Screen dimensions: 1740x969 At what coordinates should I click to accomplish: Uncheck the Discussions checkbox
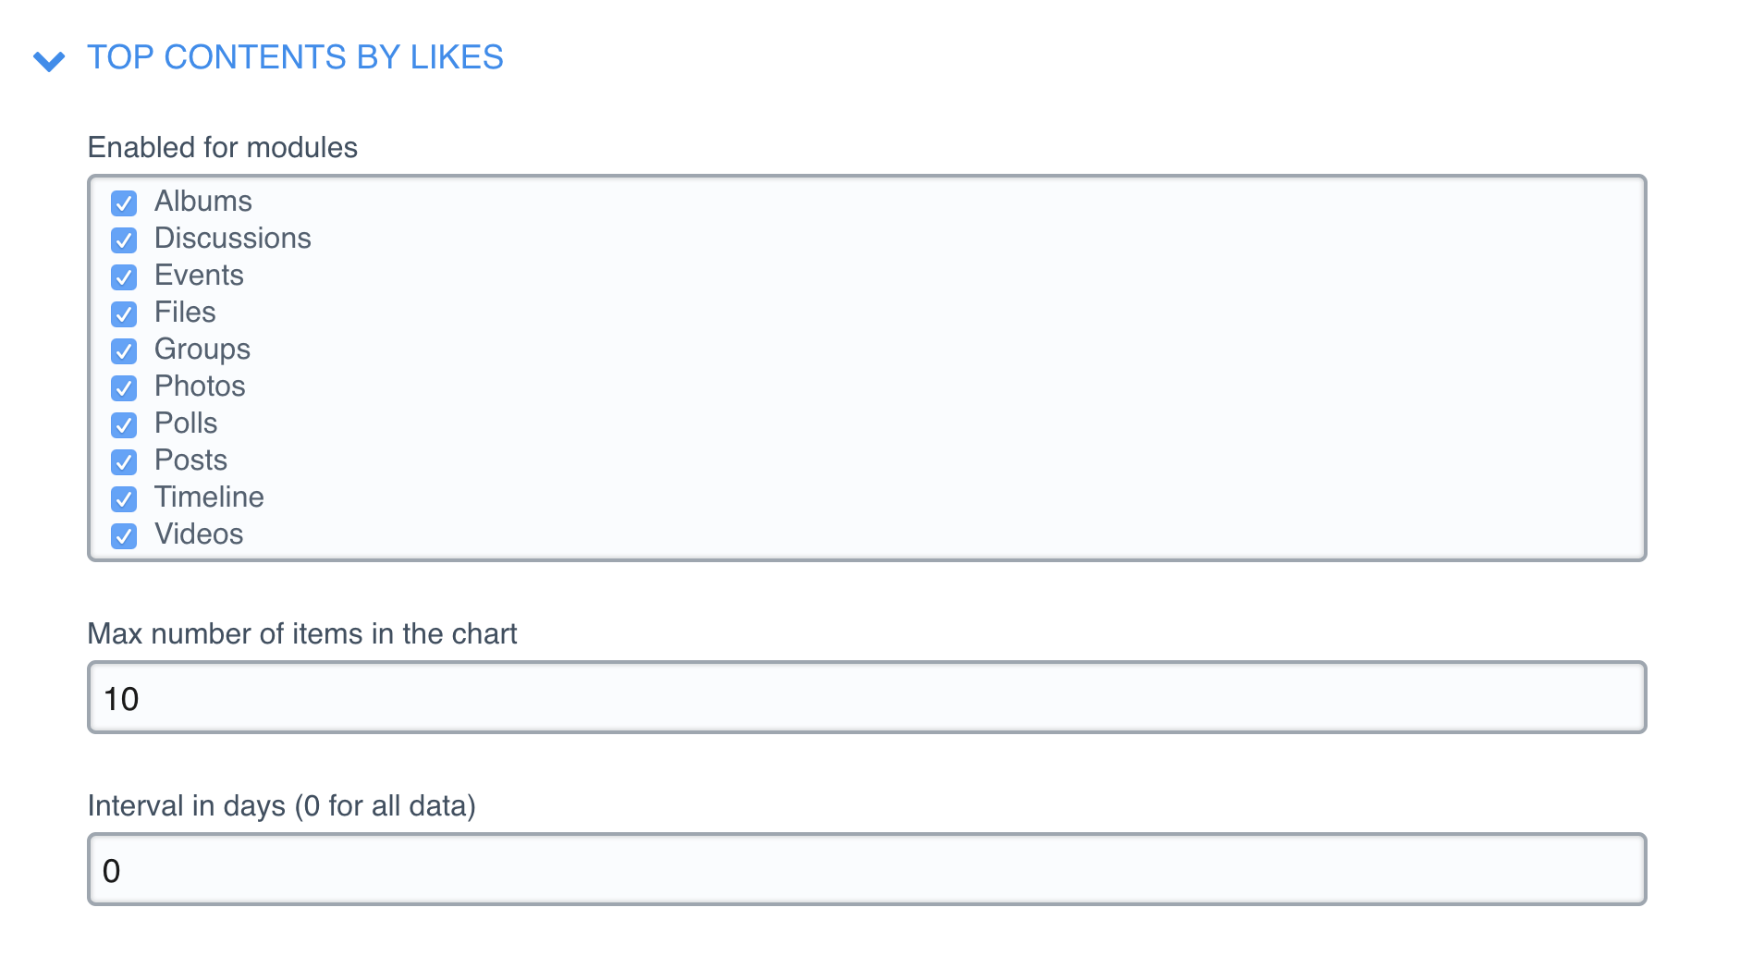point(124,239)
